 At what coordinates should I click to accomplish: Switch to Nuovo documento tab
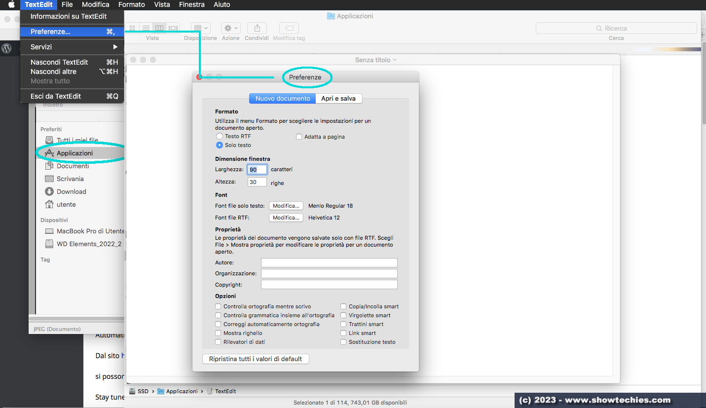283,98
